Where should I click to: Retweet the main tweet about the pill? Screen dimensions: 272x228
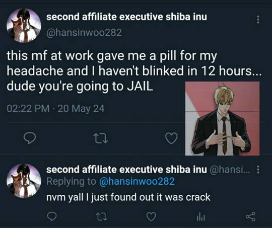(x=101, y=138)
